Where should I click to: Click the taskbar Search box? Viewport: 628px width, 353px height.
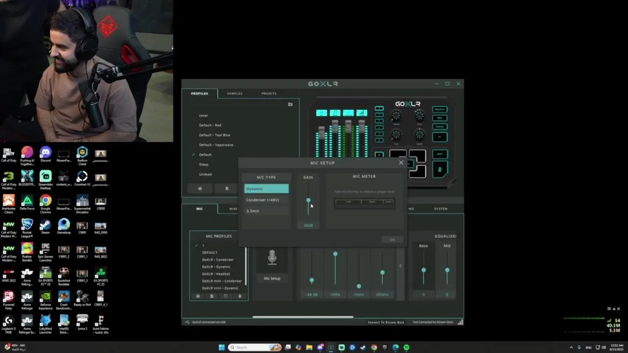coord(255,348)
